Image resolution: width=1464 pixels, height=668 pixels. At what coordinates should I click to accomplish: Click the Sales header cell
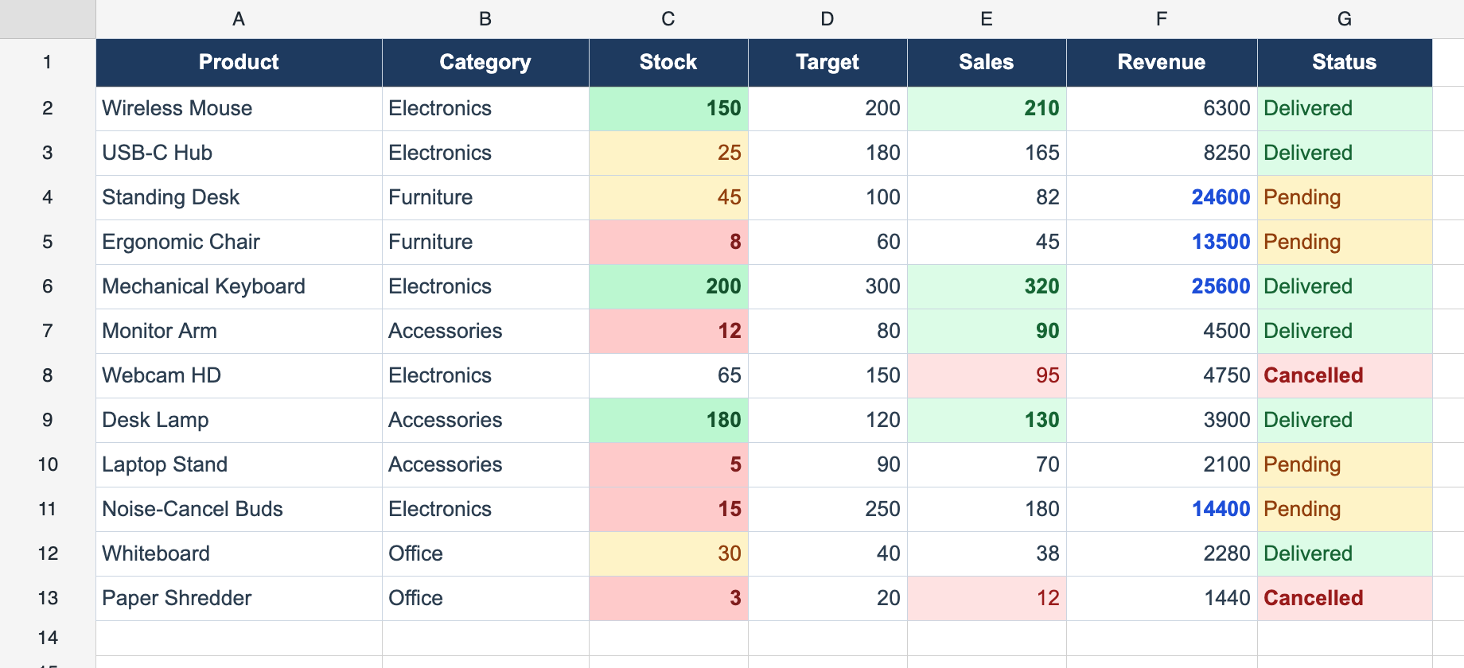pos(987,62)
